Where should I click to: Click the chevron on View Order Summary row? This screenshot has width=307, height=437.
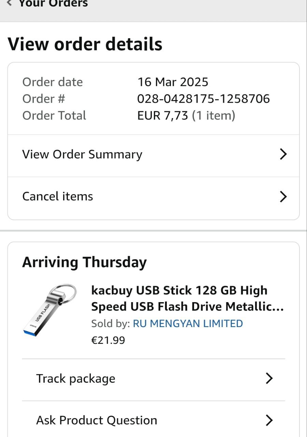(x=283, y=154)
